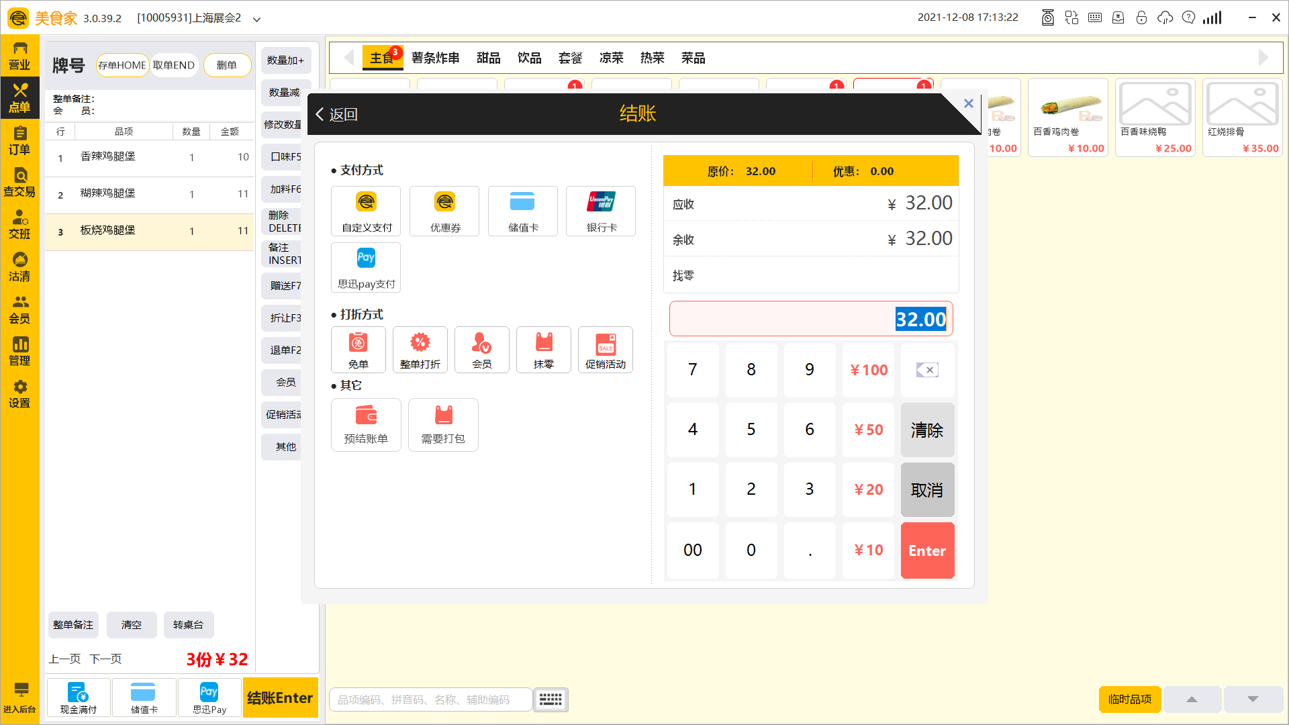Expand the store name dropdown beside 上海展会2
The width and height of the screenshot is (1289, 725).
256,18
